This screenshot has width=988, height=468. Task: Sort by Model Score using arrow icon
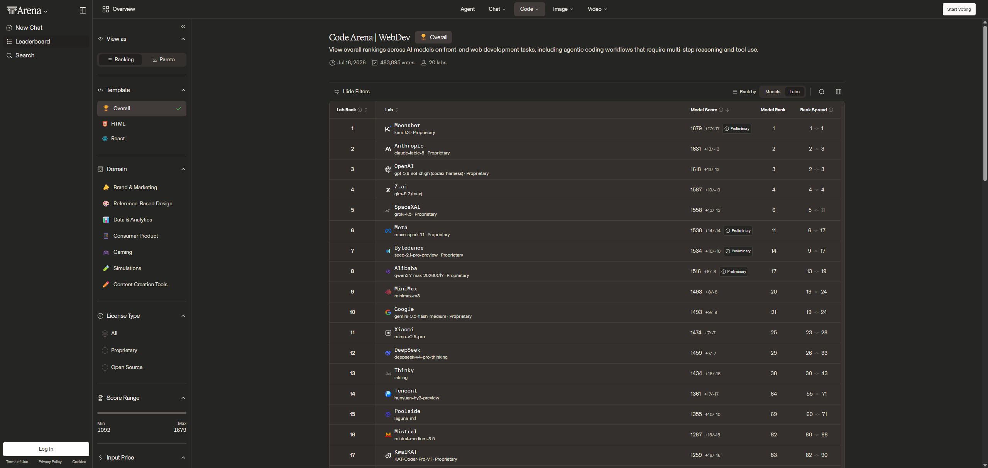[727, 110]
